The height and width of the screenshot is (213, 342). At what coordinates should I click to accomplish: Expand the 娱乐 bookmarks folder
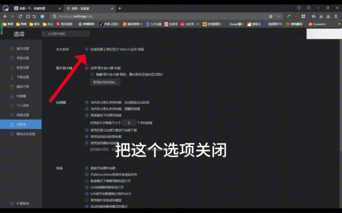tap(35, 24)
